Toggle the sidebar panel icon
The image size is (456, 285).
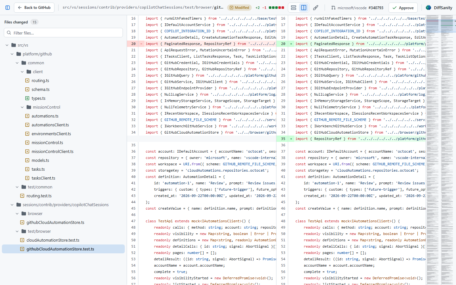tap(8, 8)
